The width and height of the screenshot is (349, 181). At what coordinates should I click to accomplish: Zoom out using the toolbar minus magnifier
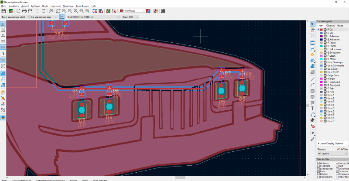[x=70, y=11]
